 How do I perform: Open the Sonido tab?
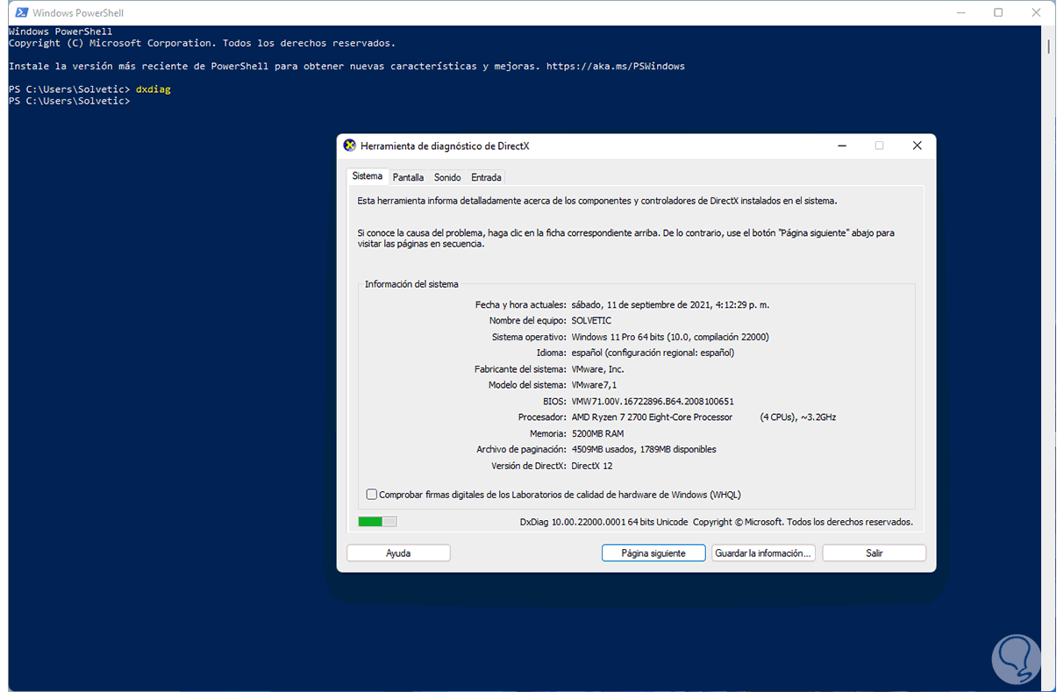click(x=447, y=177)
